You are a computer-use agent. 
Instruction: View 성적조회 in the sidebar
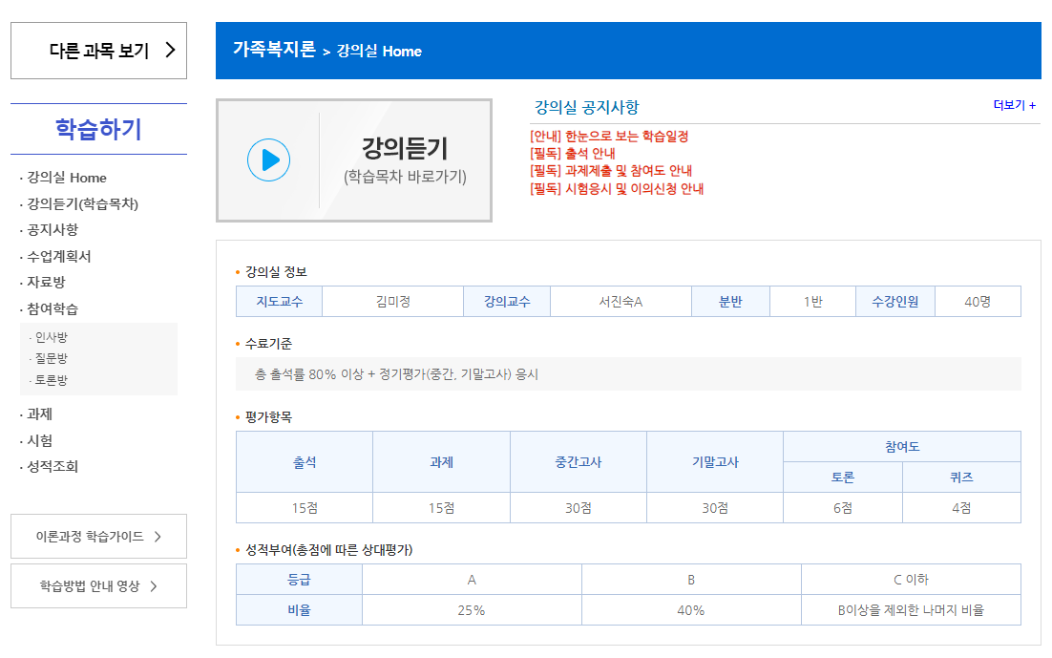click(53, 467)
